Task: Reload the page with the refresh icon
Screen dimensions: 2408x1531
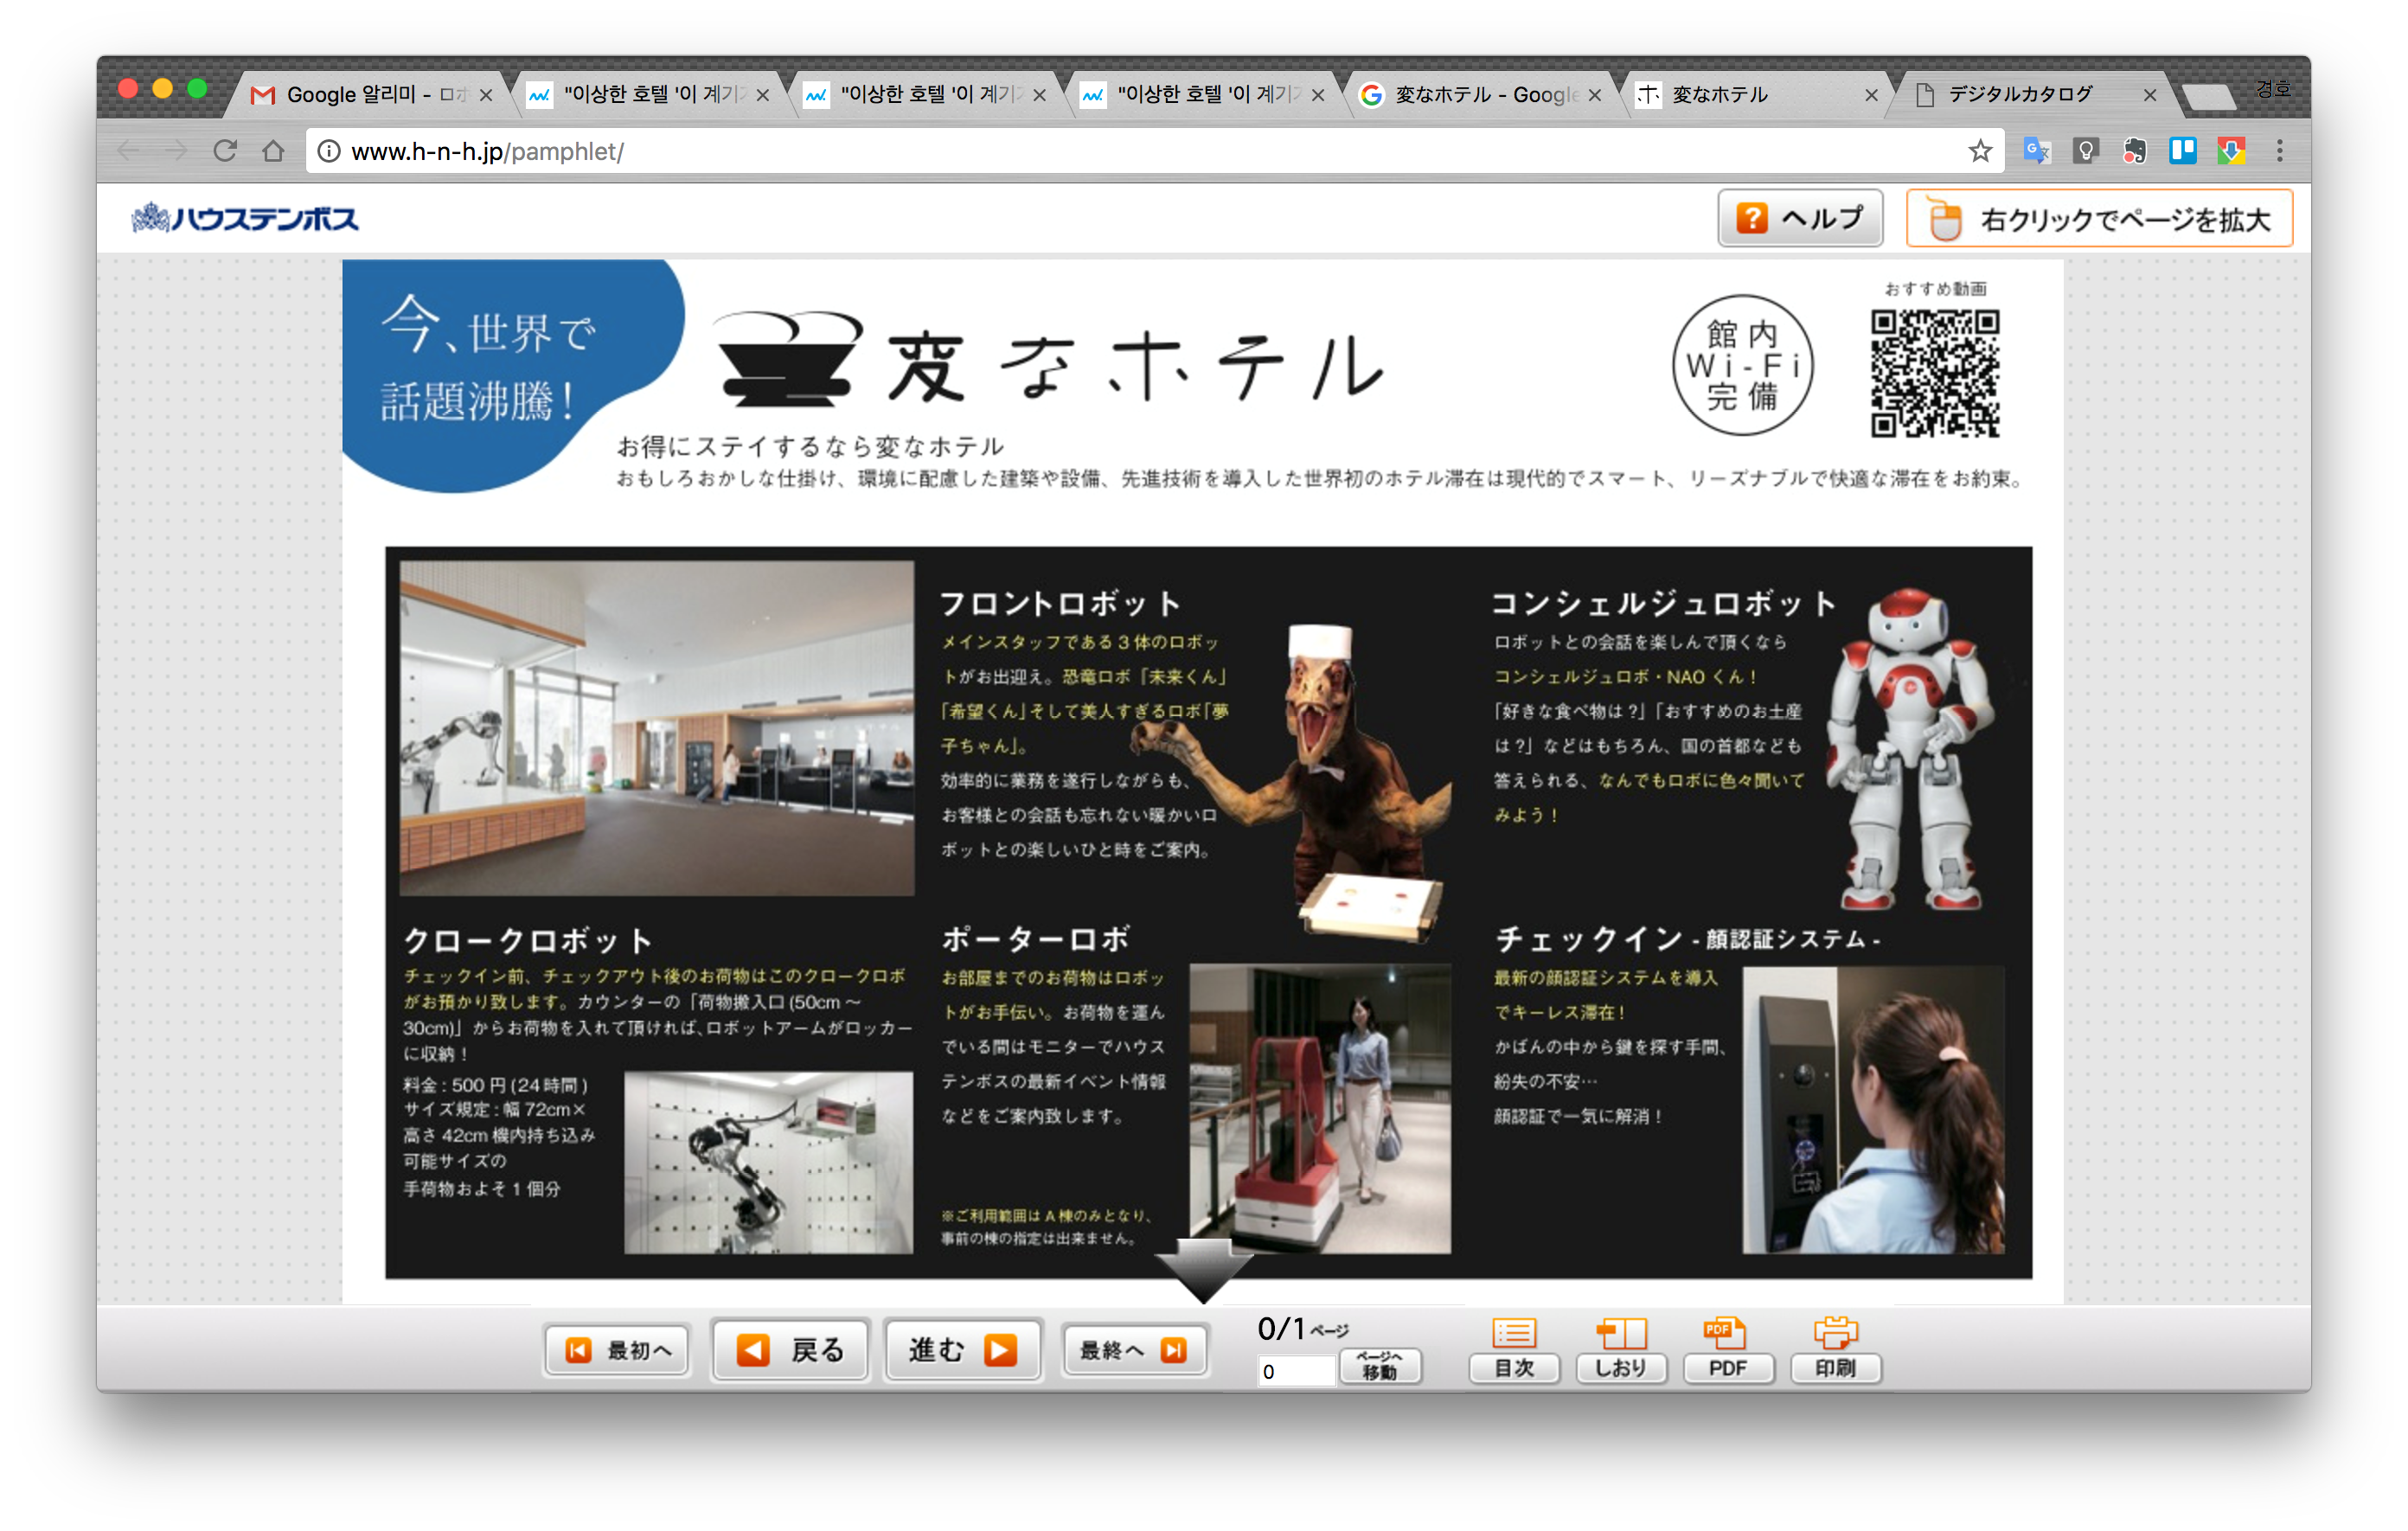Action: pos(226,151)
